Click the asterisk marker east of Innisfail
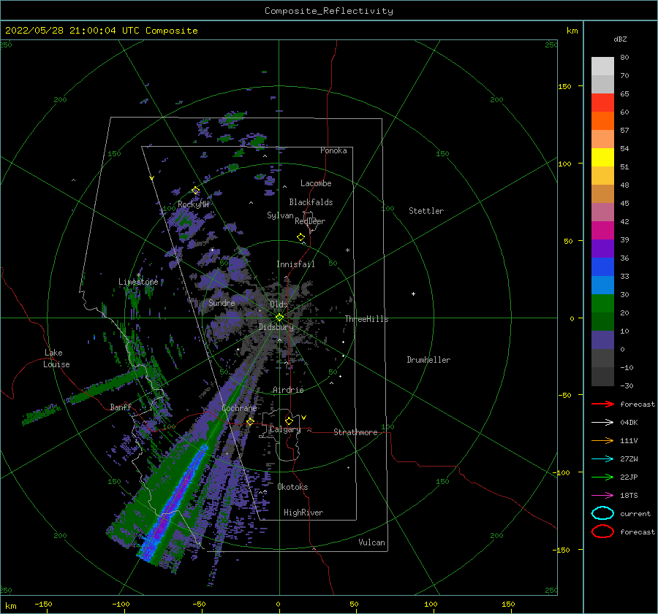This screenshot has height=614, width=658. pyautogui.click(x=347, y=250)
